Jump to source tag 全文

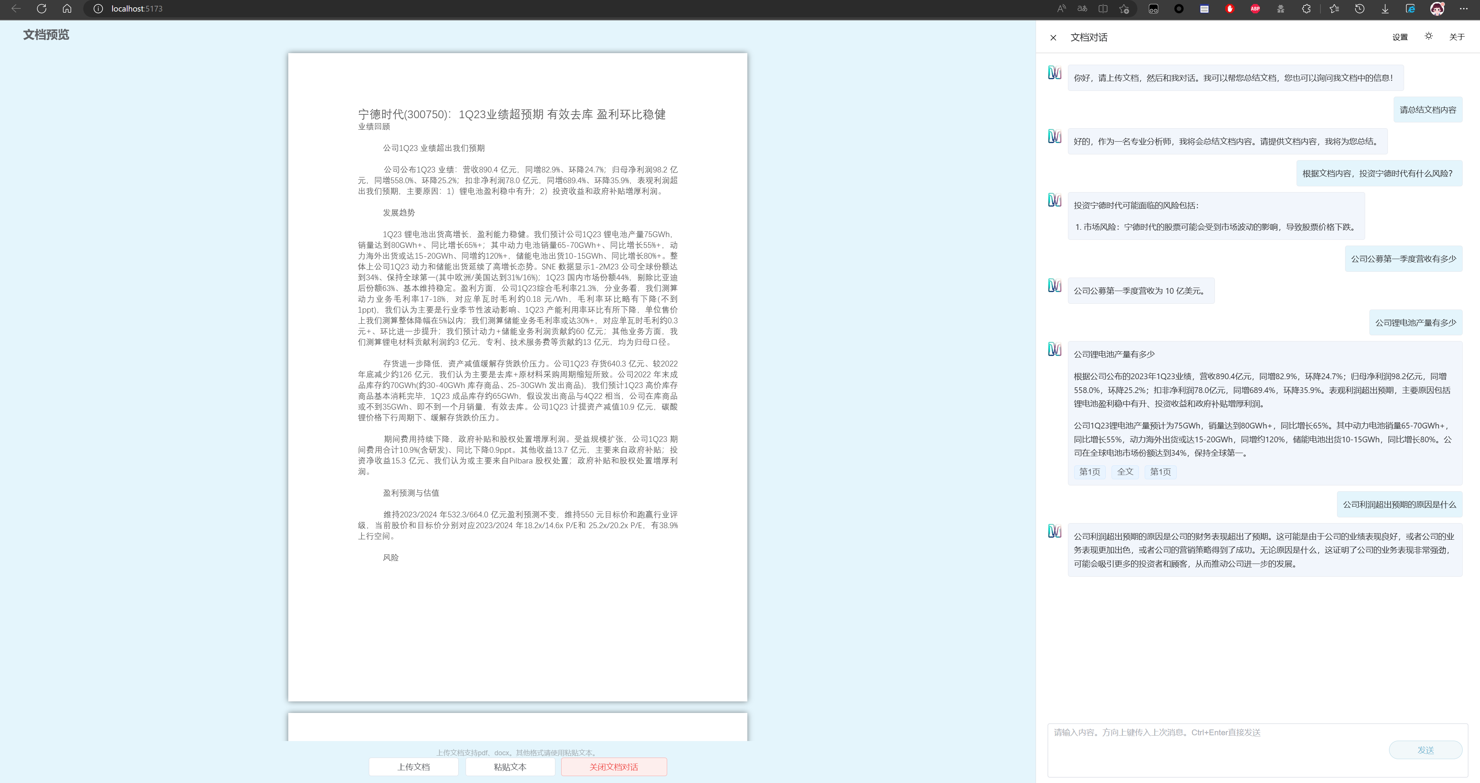pyautogui.click(x=1125, y=471)
